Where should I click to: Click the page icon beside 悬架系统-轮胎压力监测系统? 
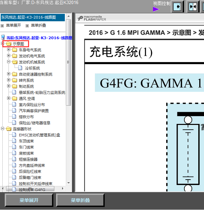(x=14, y=92)
